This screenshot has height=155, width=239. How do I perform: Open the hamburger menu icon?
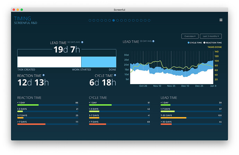click(221, 20)
